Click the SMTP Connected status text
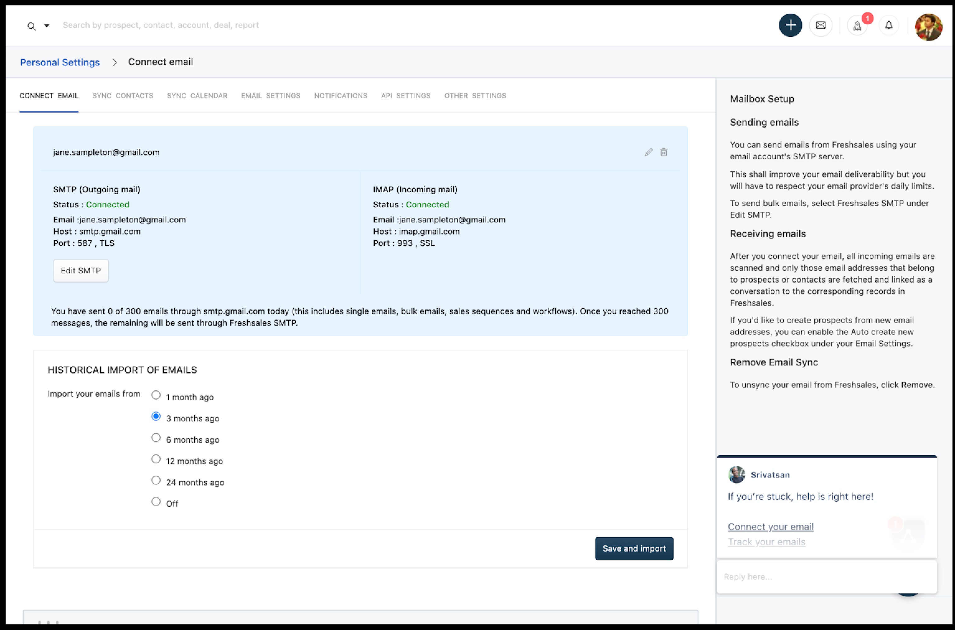 pos(108,205)
